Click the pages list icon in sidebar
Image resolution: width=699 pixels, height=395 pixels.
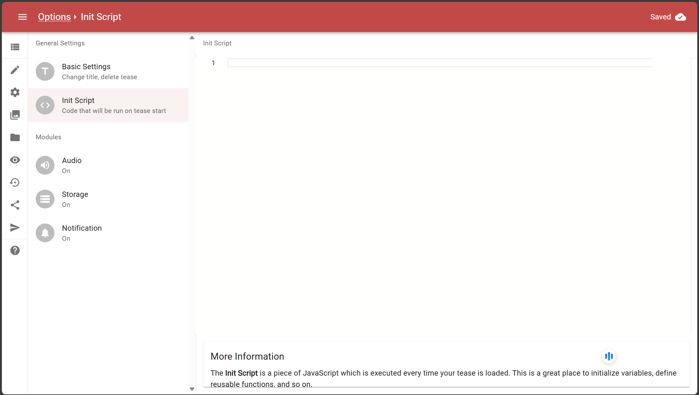pos(15,47)
